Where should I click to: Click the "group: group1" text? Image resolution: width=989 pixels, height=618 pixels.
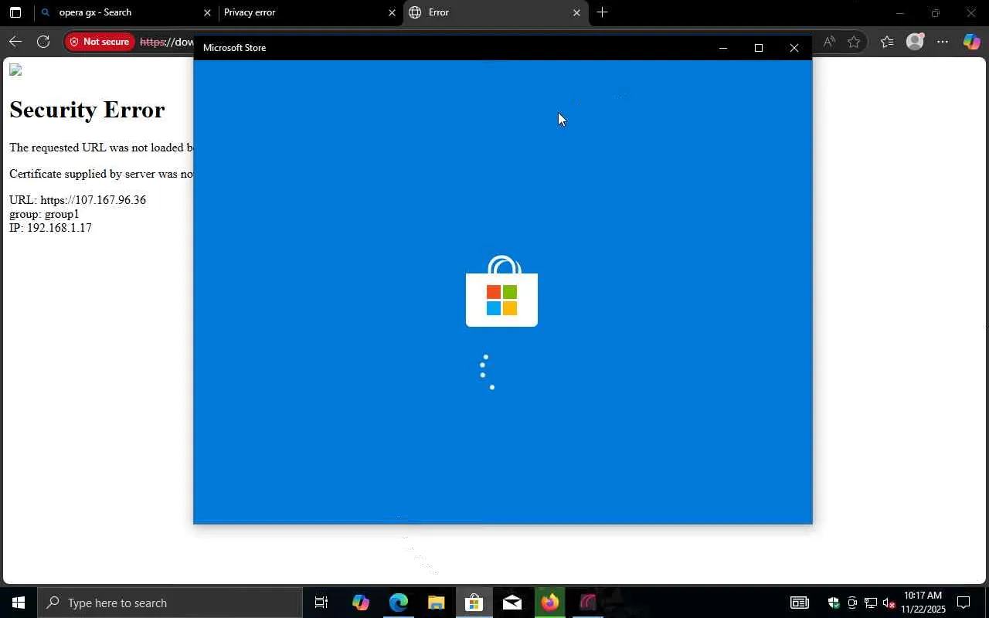[x=44, y=214]
